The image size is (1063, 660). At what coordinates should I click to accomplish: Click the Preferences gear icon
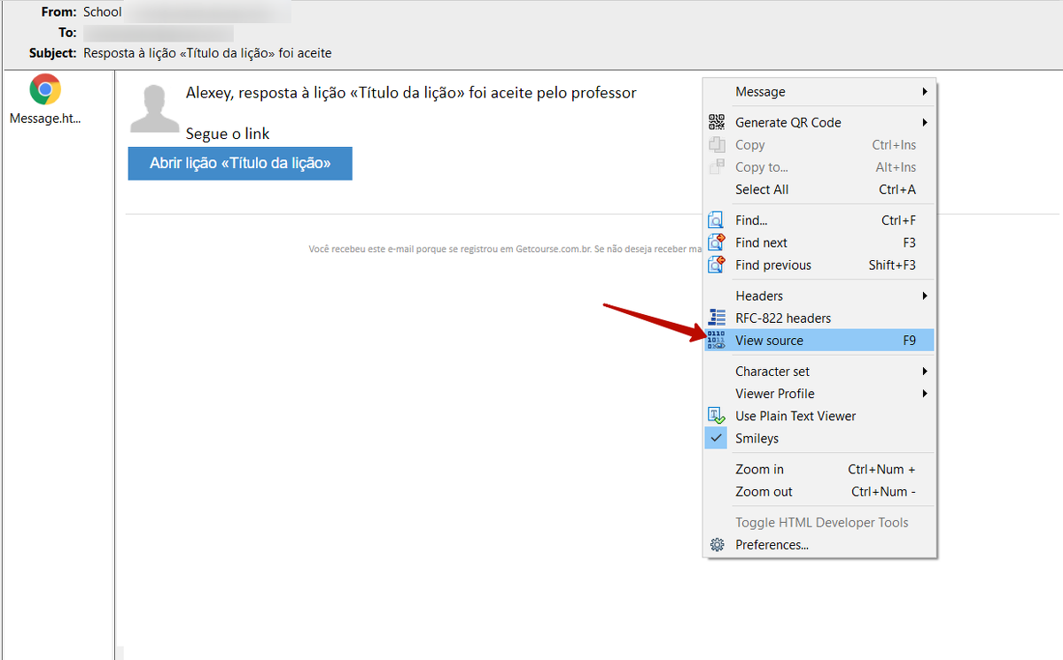pos(717,545)
